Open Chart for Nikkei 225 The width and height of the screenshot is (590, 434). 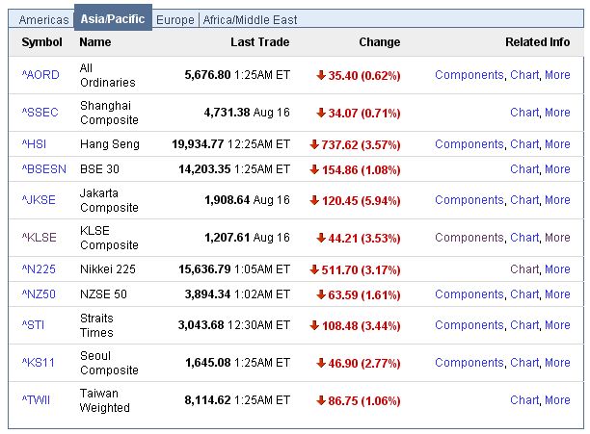(524, 269)
